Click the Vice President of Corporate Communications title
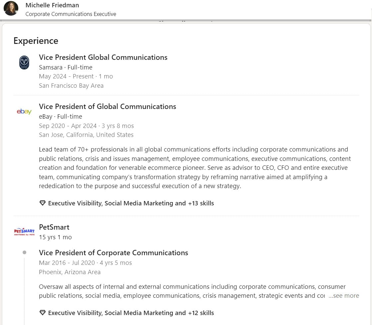 (113, 253)
